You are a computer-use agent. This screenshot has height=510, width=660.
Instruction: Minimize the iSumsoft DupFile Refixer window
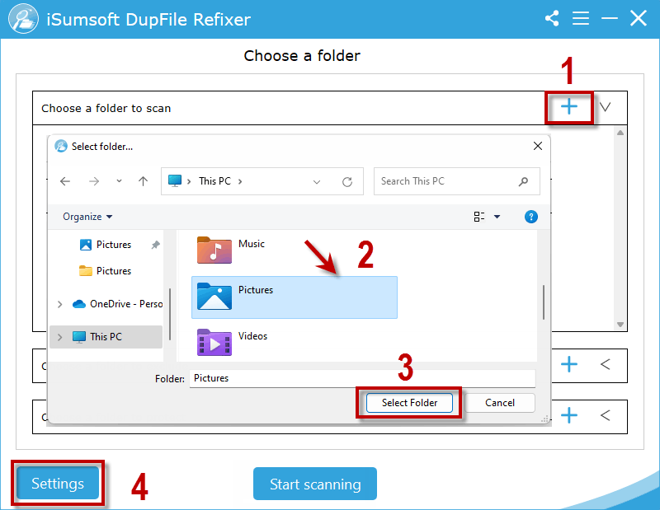(x=609, y=18)
